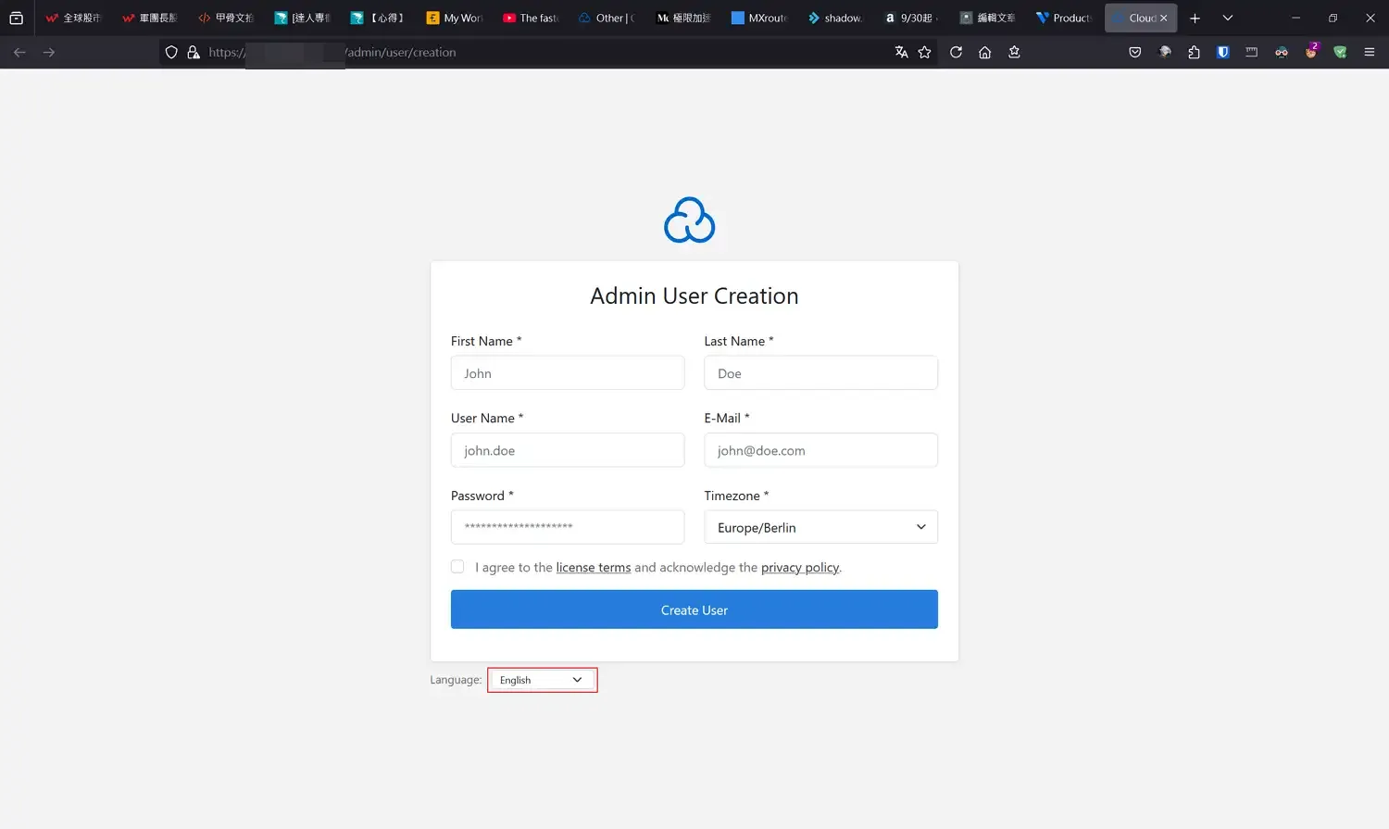Open the Pocket save icon
Image resolution: width=1389 pixels, height=829 pixels.
pos(1134,53)
